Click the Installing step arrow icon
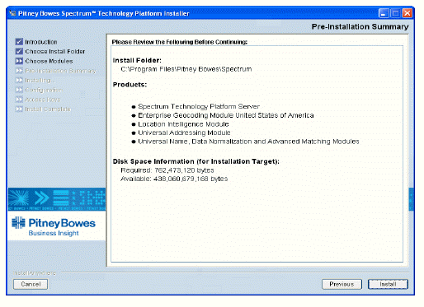Image resolution: width=424 pixels, height=307 pixels. click(x=19, y=80)
